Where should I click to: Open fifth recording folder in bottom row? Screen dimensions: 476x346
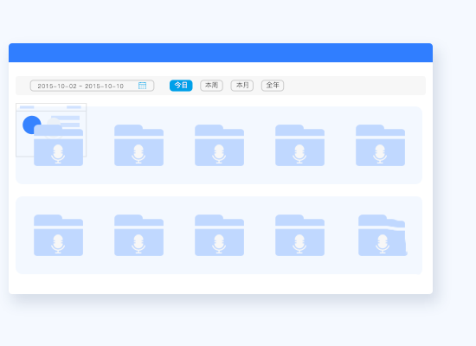[383, 235]
